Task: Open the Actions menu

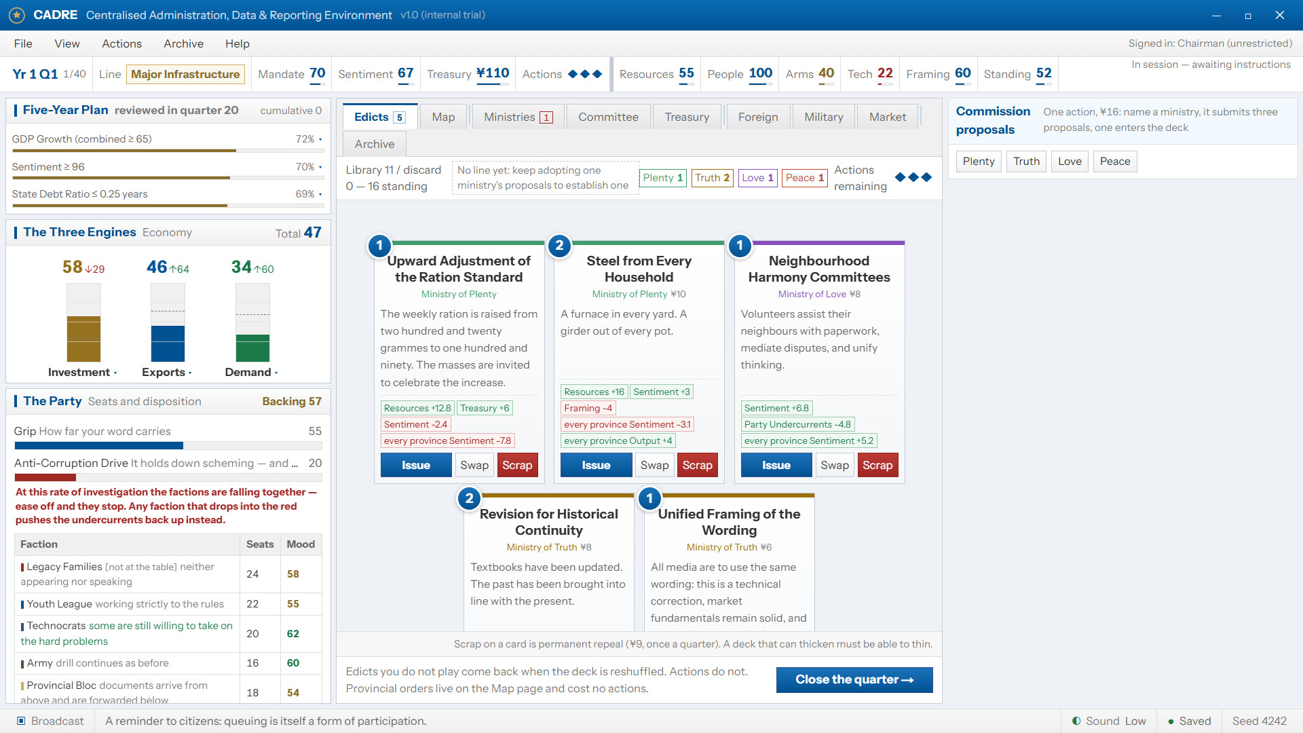Action: pos(121,43)
